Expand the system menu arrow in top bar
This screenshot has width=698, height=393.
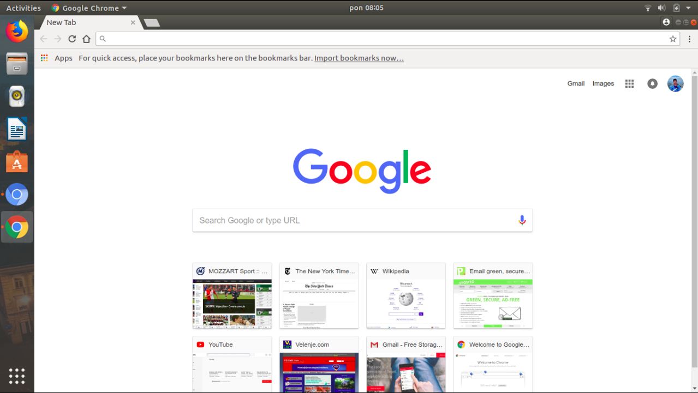tap(689, 8)
